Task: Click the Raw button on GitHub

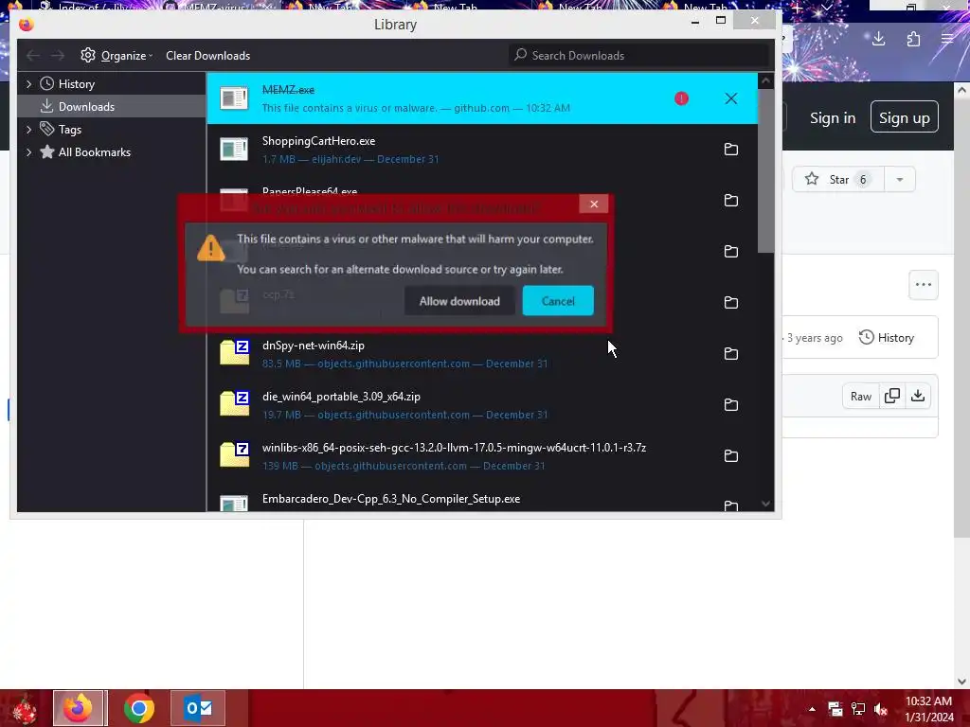Action: click(x=860, y=397)
